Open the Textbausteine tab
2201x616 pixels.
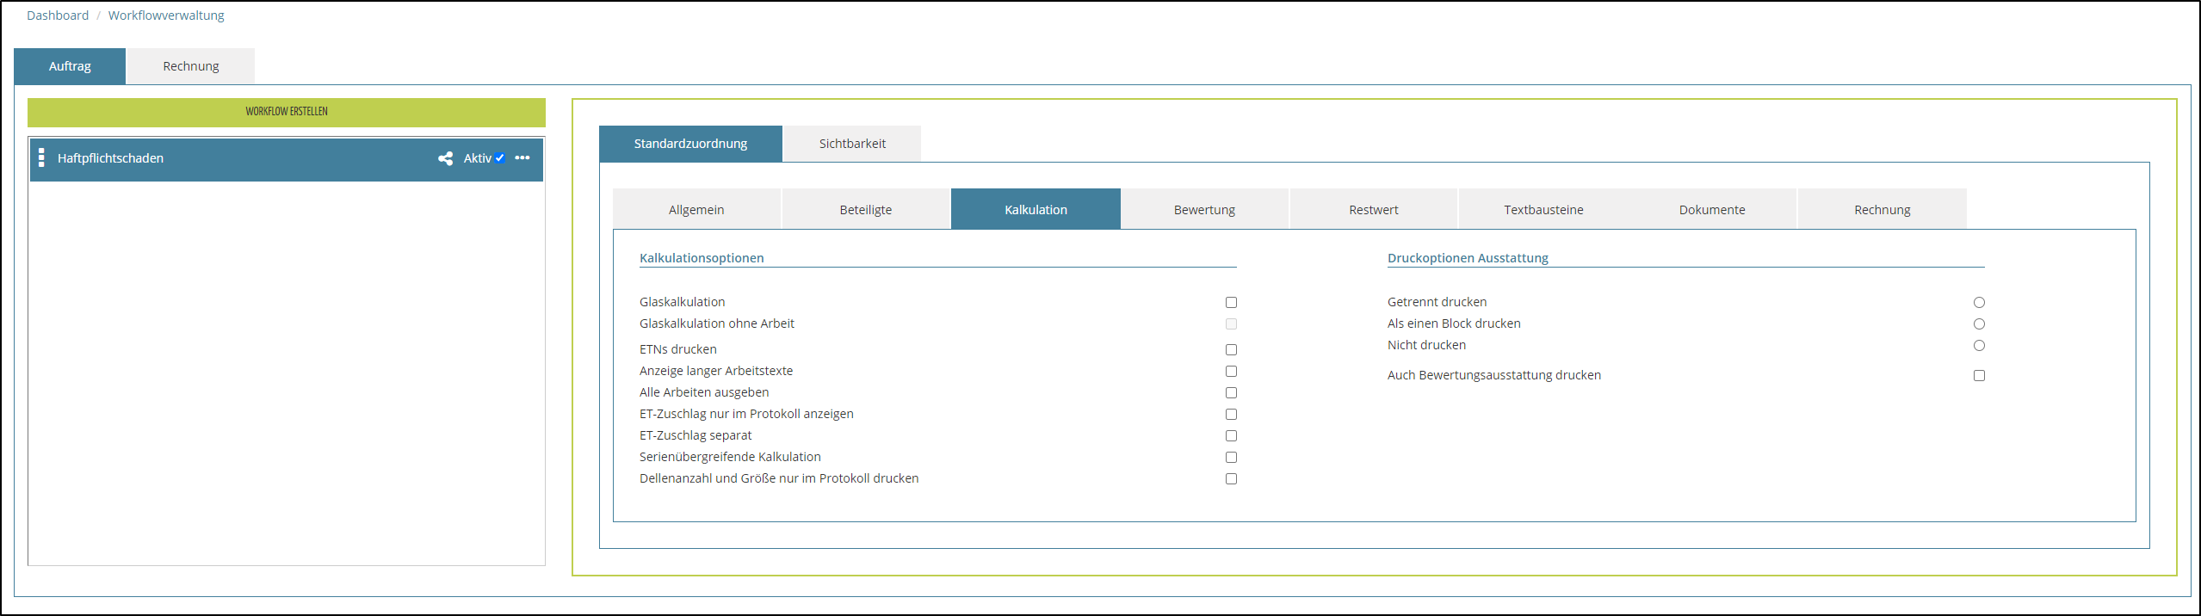(1543, 210)
